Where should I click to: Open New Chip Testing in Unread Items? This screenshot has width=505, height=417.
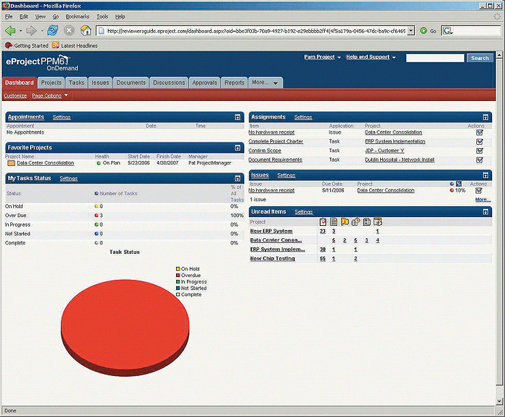272,259
